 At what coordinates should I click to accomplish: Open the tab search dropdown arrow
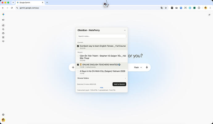tap(13, 2)
